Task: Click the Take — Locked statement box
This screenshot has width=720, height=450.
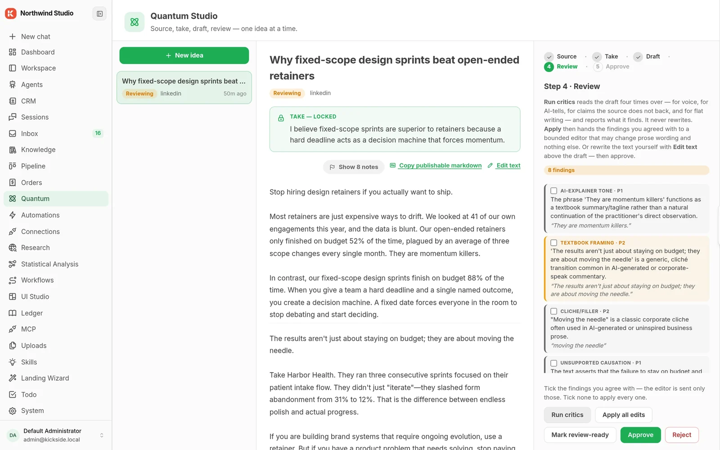Action: click(x=395, y=129)
